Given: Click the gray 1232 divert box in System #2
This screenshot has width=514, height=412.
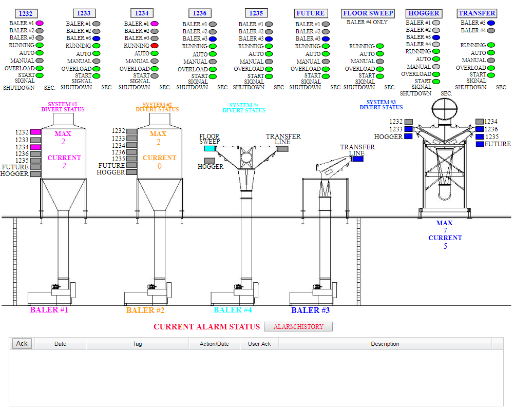Looking at the screenshot, I should 132,131.
